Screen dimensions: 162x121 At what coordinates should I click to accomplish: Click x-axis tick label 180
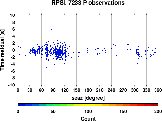coord(88,90)
